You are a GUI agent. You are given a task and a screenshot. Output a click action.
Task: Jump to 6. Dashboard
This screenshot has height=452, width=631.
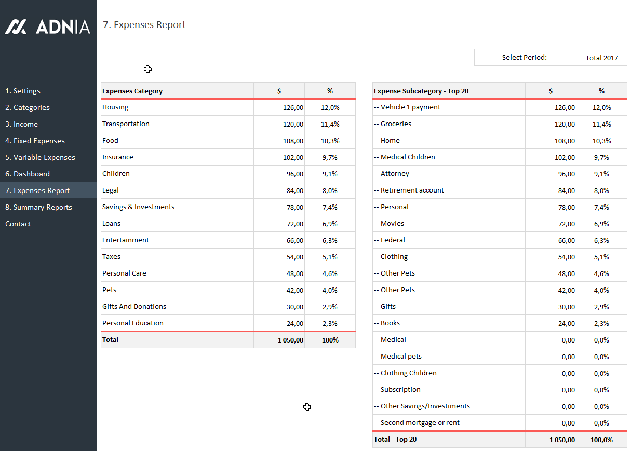point(28,174)
